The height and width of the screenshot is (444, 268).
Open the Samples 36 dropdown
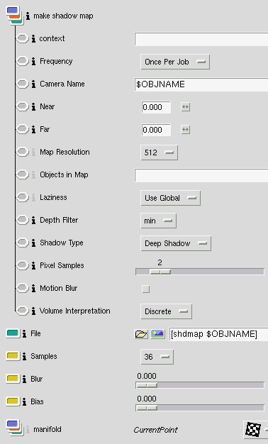point(157,357)
